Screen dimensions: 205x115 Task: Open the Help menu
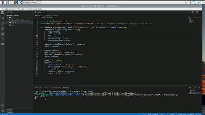coord(40,9)
